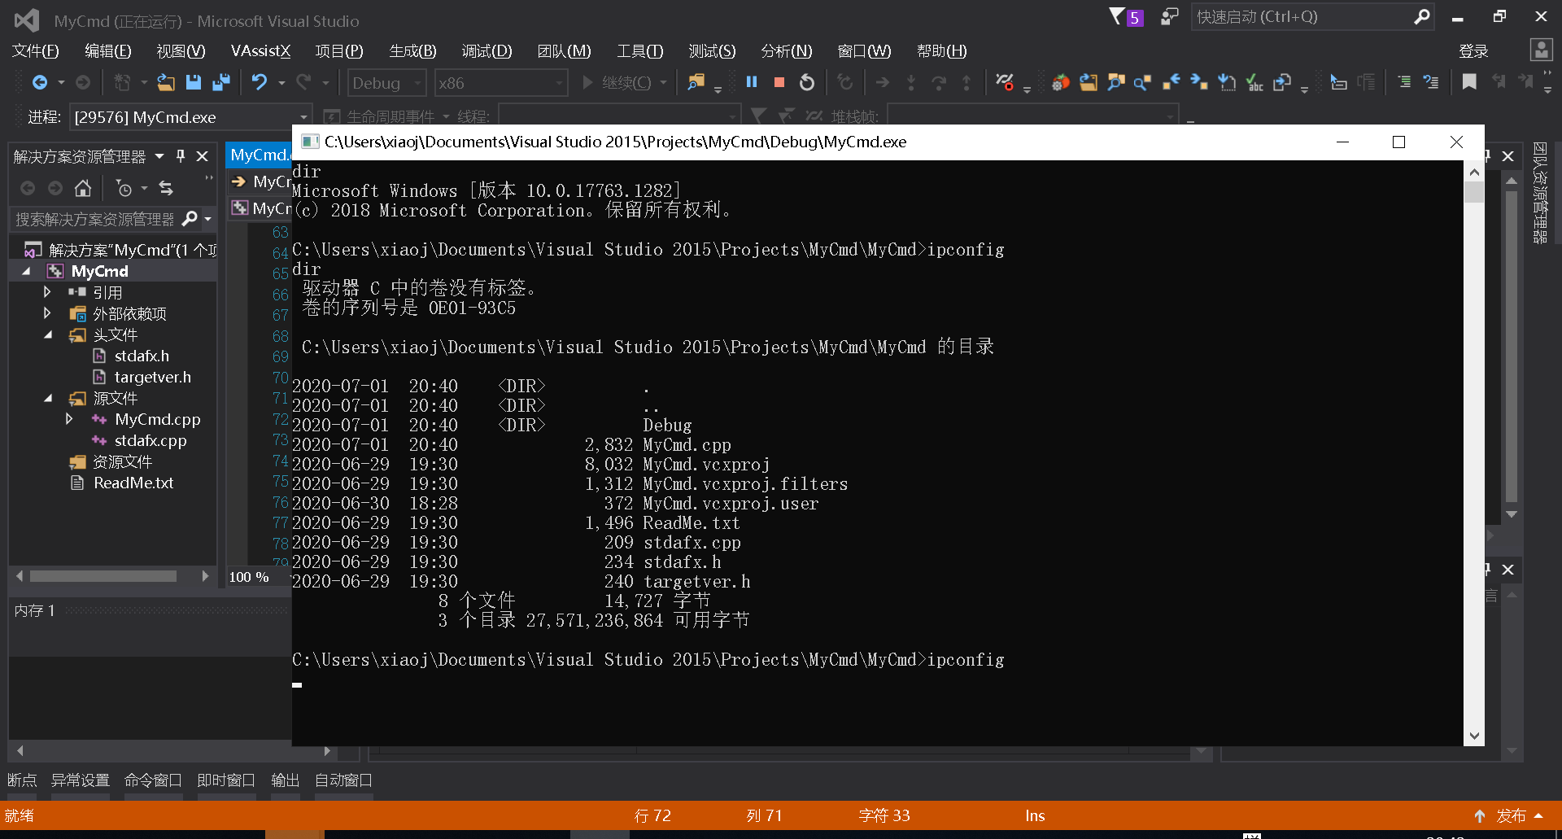Open Solution Explorer search options dropdown
The image size is (1562, 839).
click(208, 219)
